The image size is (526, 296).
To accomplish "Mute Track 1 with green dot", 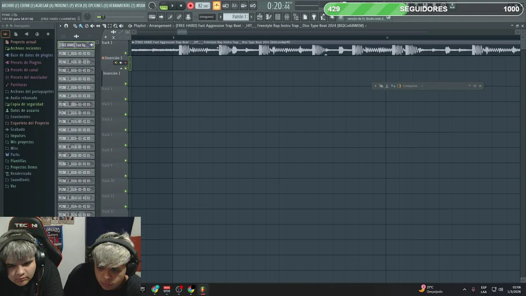I will coord(126,53).
